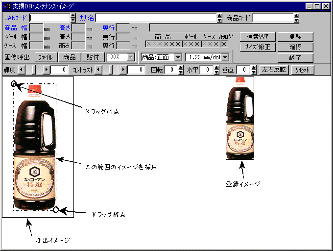Image resolution: width=333 pixels, height=251 pixels.
Task: Click the カナ名 spinner up arrow
Action: pos(219,16)
